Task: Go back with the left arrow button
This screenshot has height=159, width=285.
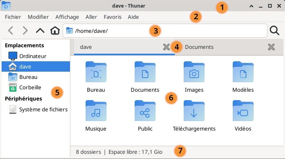Action: [x=11, y=30]
